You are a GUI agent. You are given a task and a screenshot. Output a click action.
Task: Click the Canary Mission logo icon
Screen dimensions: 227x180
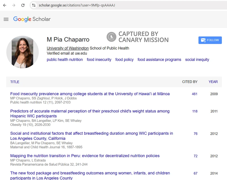click(x=111, y=37)
